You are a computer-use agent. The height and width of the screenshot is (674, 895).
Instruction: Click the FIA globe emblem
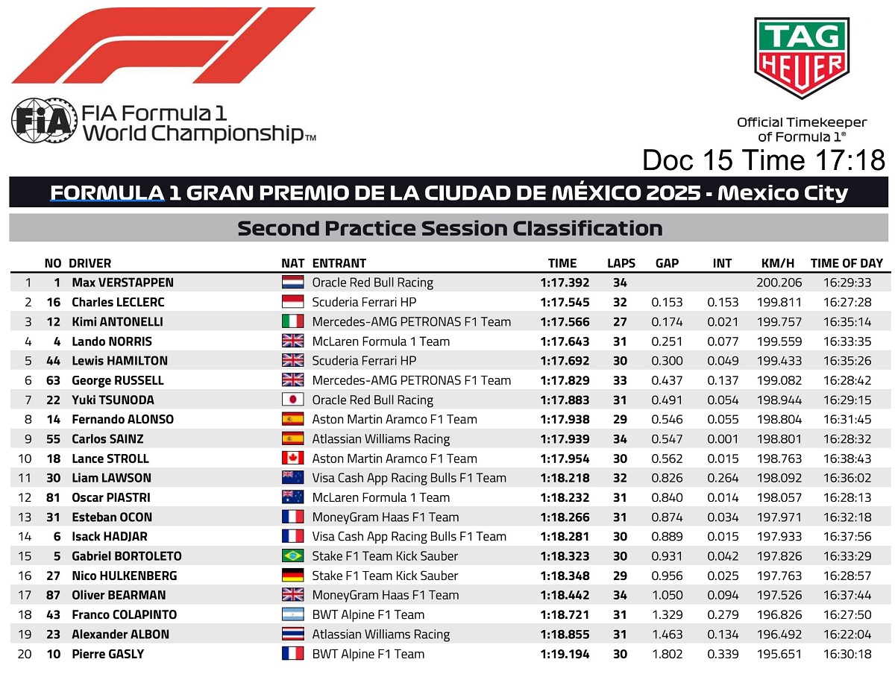click(43, 121)
